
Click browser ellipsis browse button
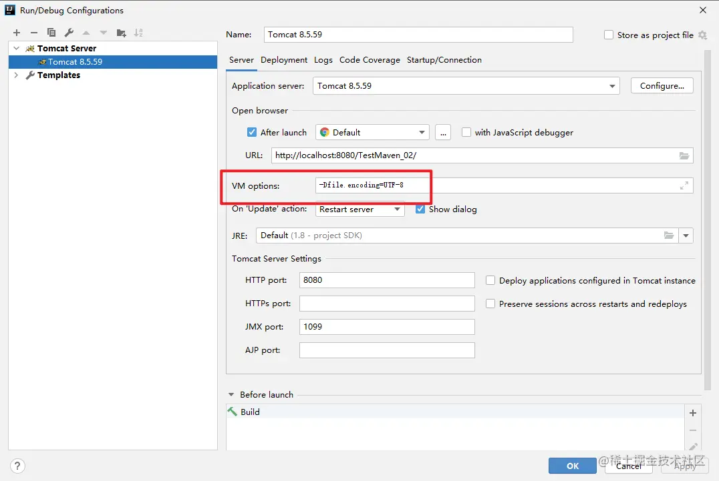pyautogui.click(x=443, y=132)
